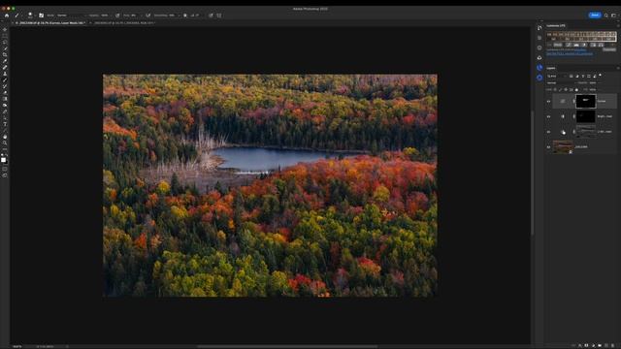Select the Rectangular Marquee tool
The height and width of the screenshot is (349, 621).
click(x=5, y=36)
